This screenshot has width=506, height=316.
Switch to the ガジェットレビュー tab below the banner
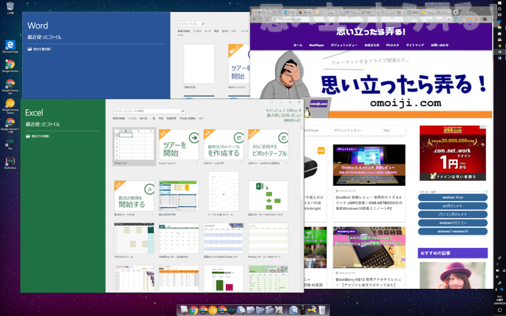(x=349, y=130)
